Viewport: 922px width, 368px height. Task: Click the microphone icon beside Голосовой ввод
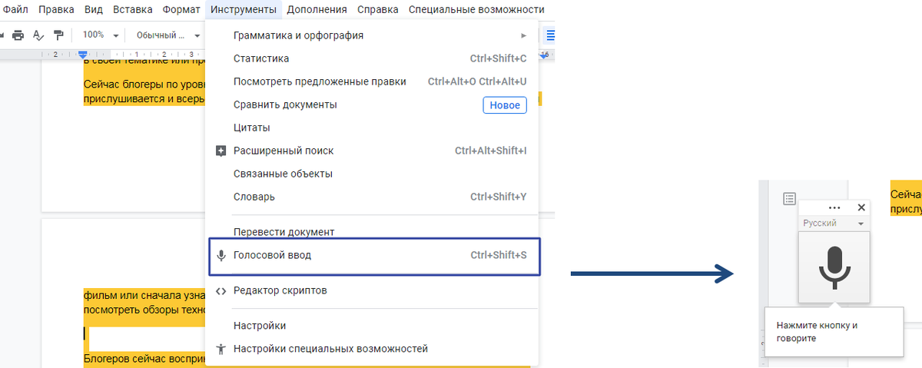tap(221, 255)
